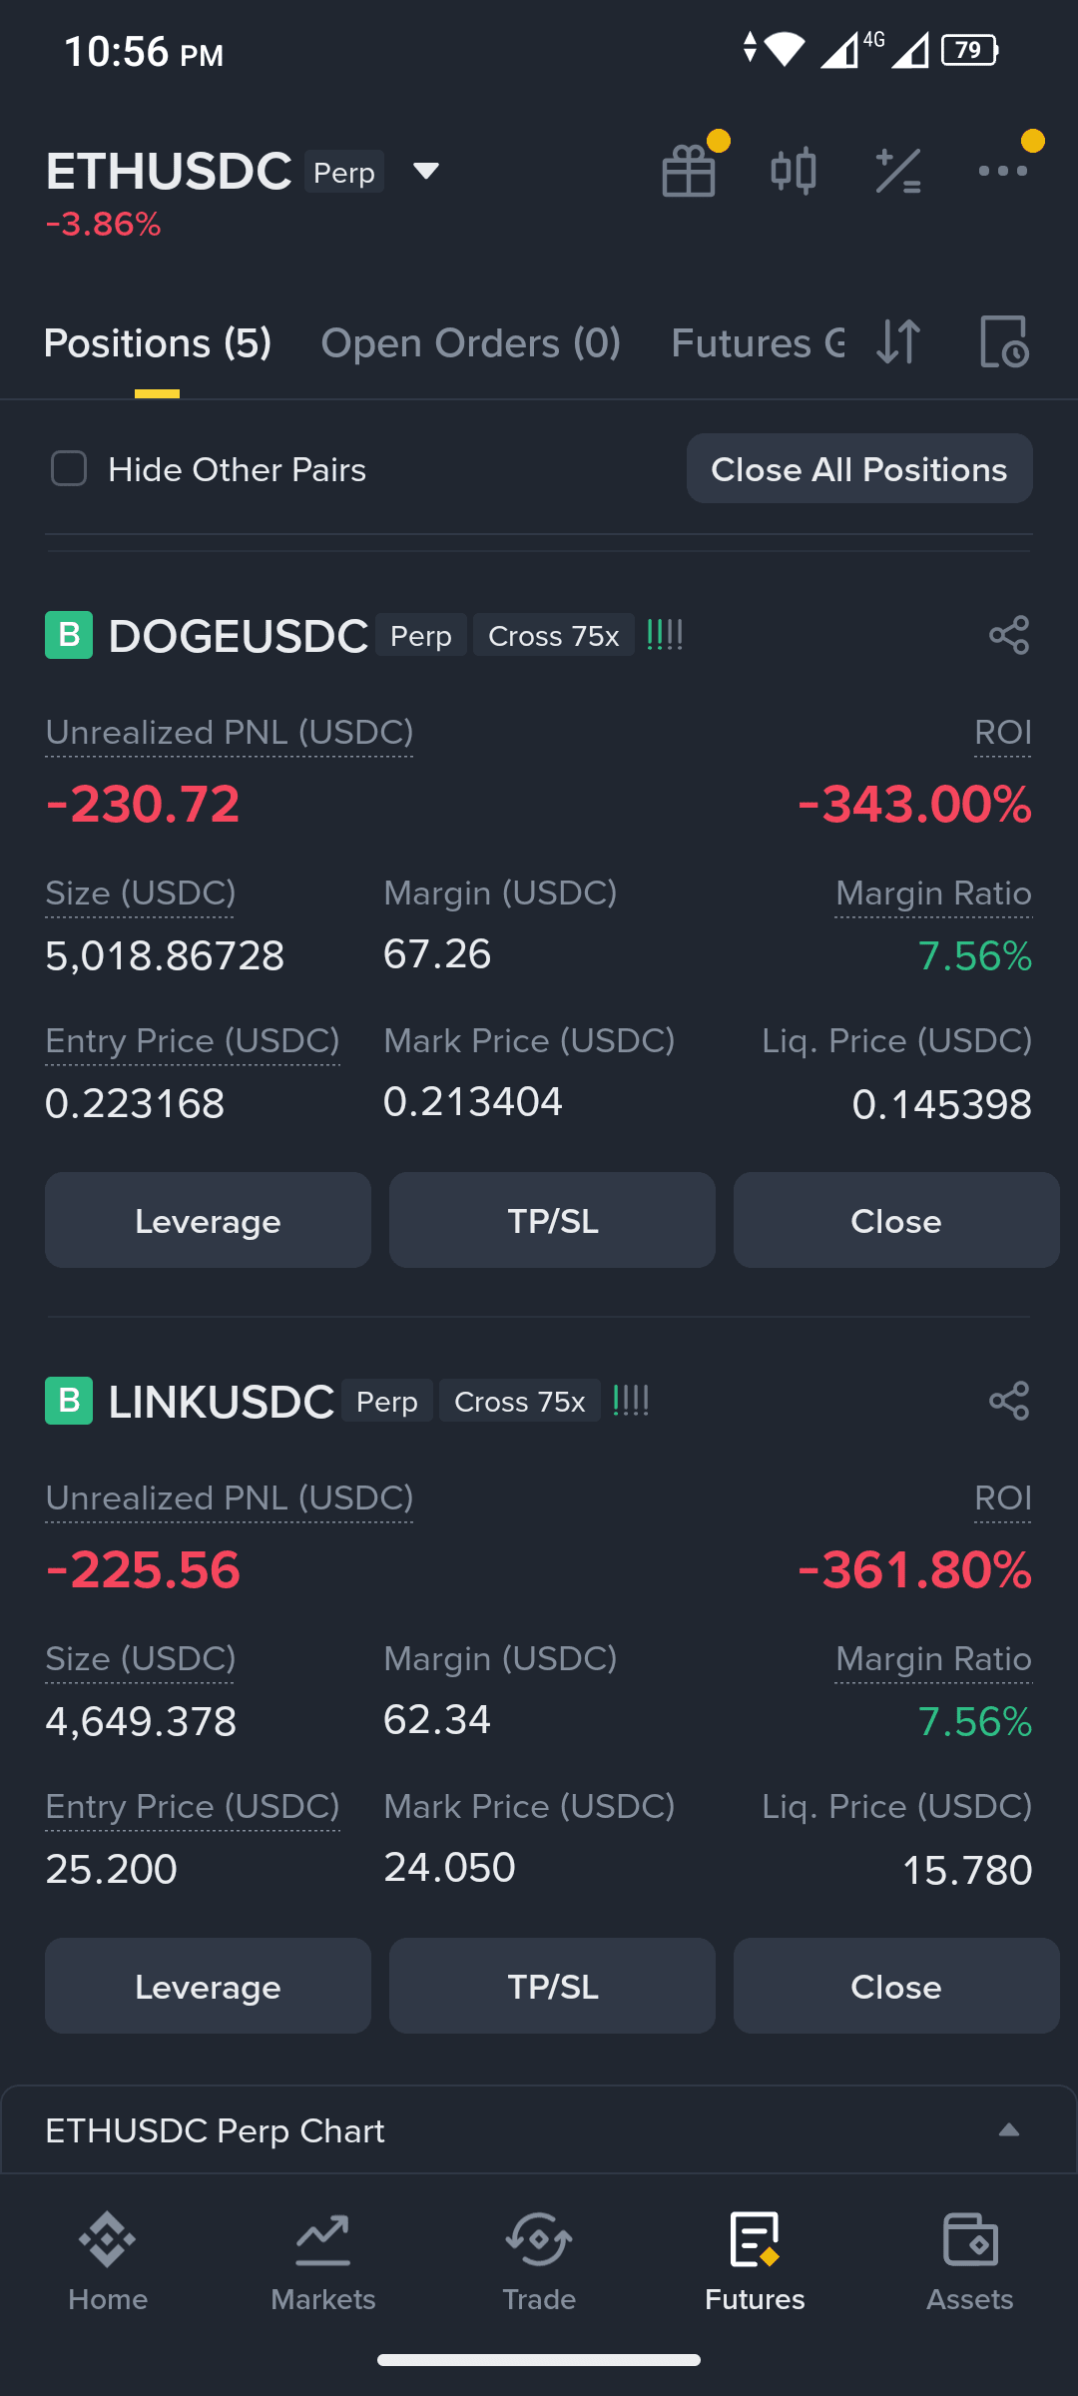Tap the sort arrows icon
1078x2396 pixels.
(x=898, y=342)
